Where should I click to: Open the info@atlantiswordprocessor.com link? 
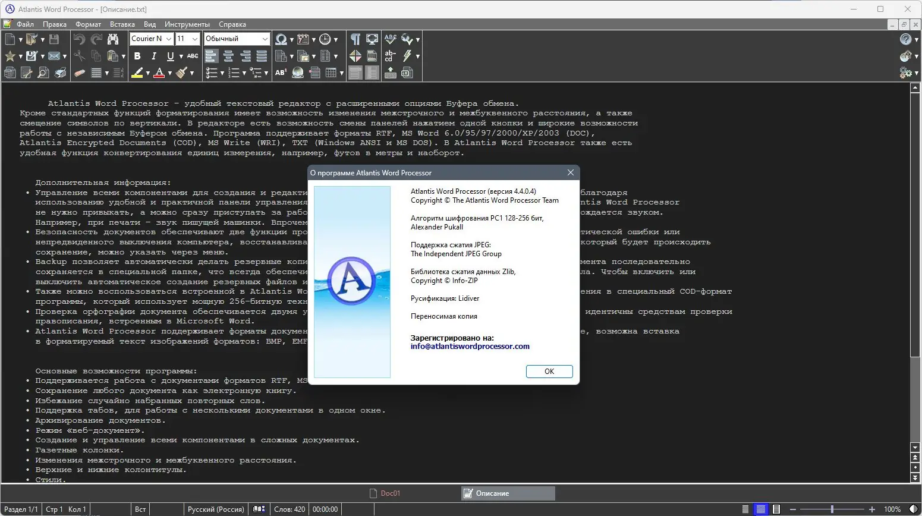pos(470,347)
